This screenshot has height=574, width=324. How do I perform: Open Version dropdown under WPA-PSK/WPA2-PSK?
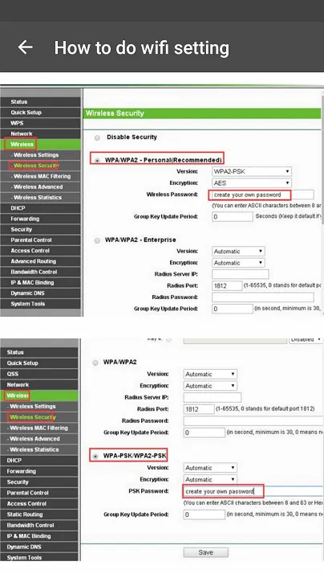click(x=210, y=468)
